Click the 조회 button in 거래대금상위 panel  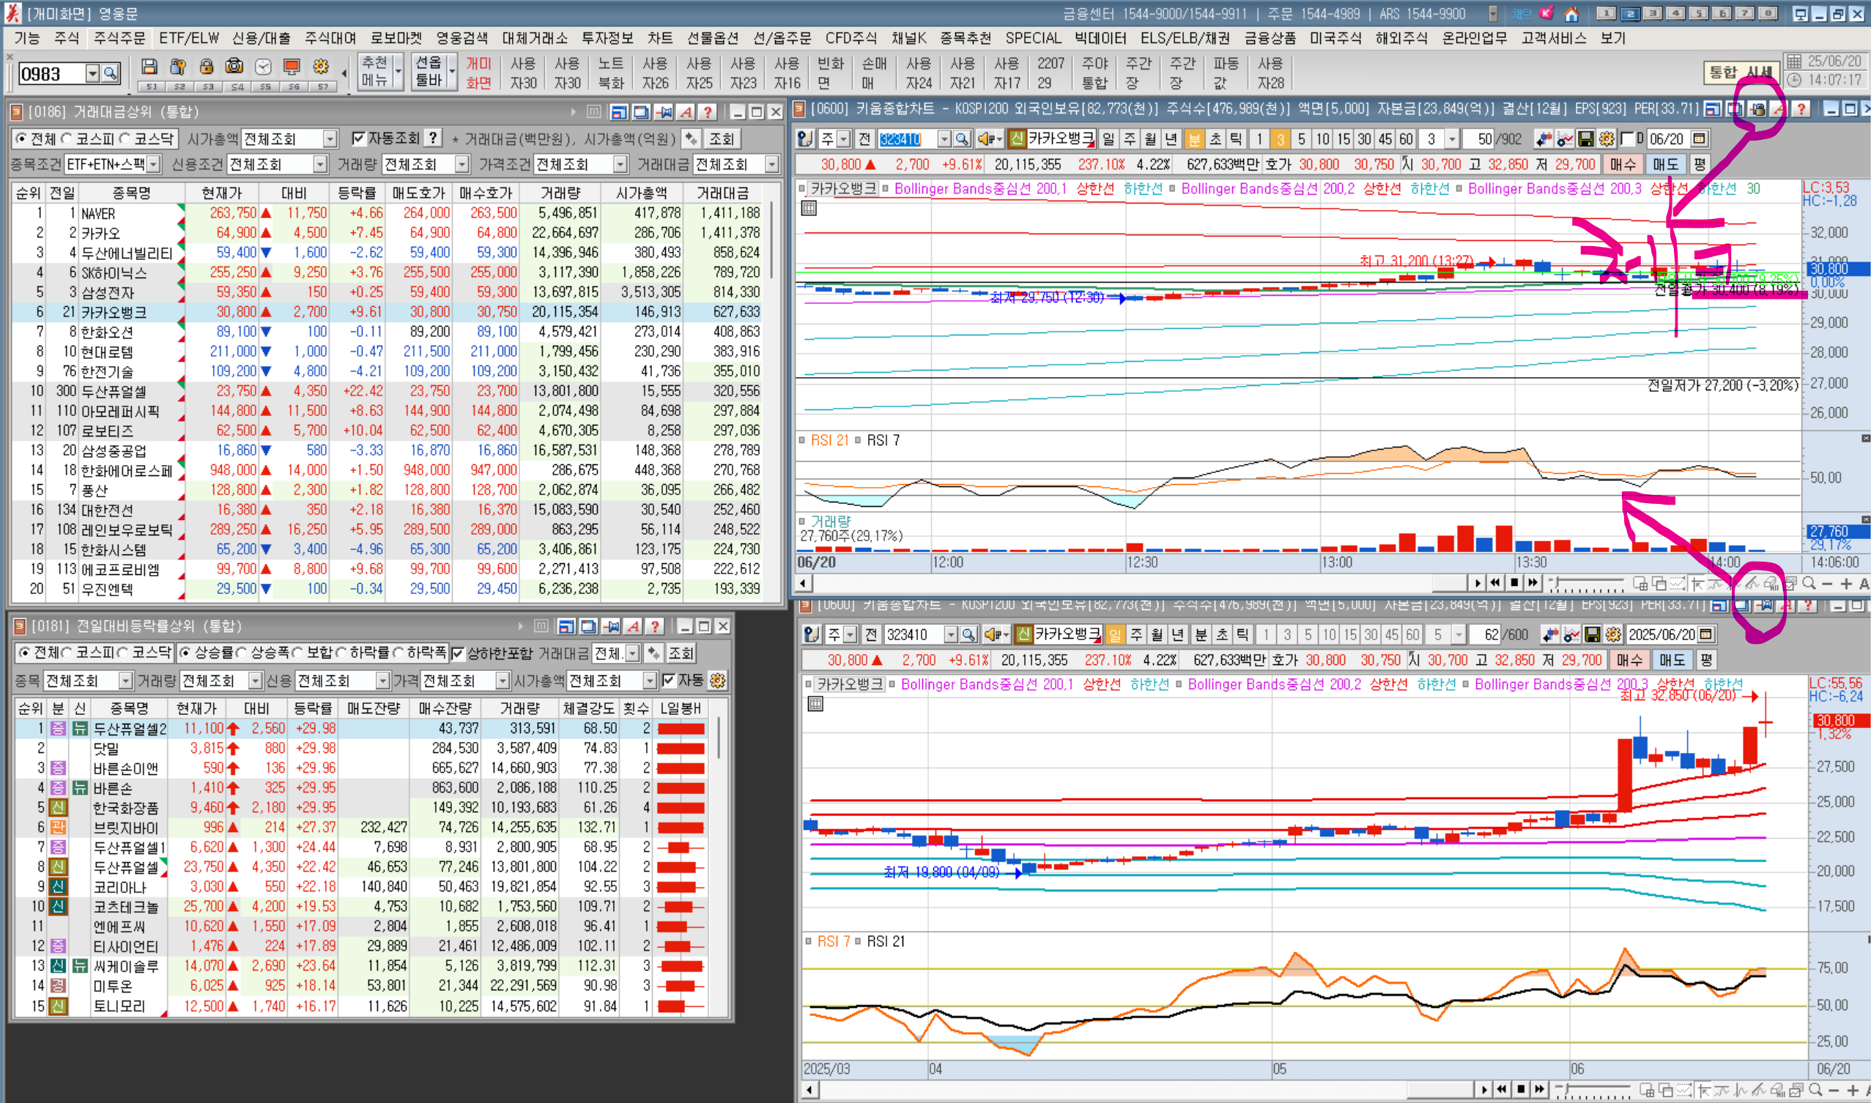[x=721, y=139]
